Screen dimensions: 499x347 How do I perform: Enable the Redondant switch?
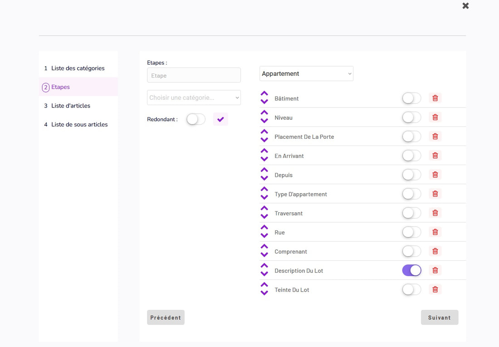(196, 119)
